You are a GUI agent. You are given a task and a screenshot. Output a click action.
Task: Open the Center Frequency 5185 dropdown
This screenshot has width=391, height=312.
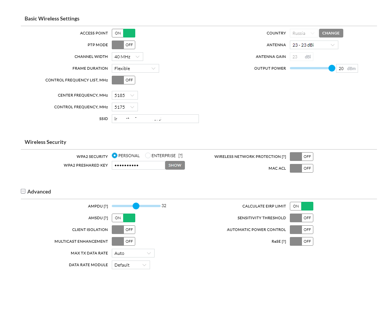125,95
